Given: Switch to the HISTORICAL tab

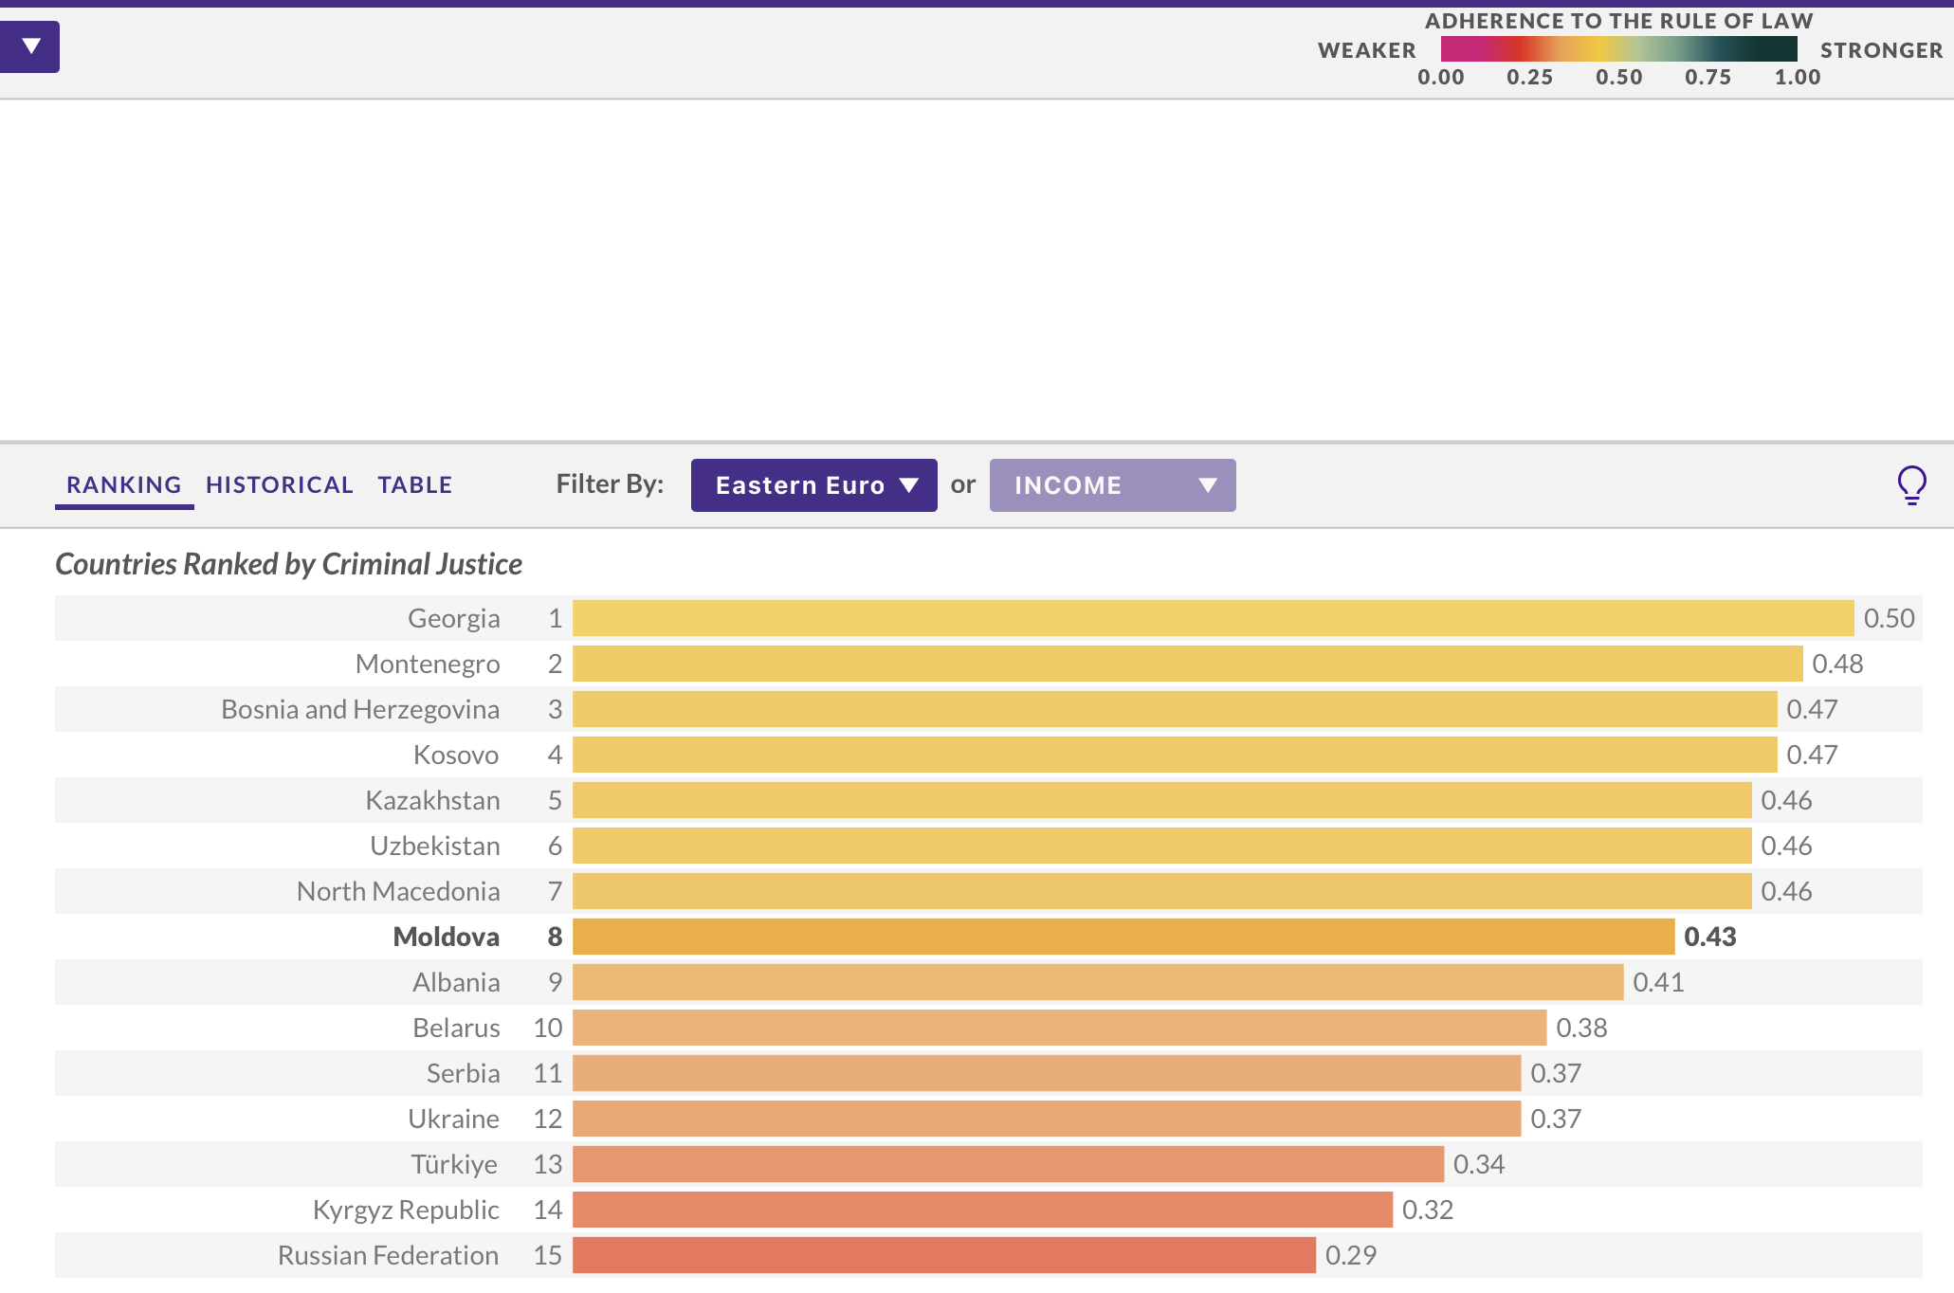Looking at the screenshot, I should point(279,485).
